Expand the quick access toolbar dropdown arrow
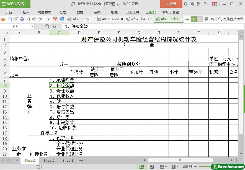 pyautogui.click(x=48, y=19)
